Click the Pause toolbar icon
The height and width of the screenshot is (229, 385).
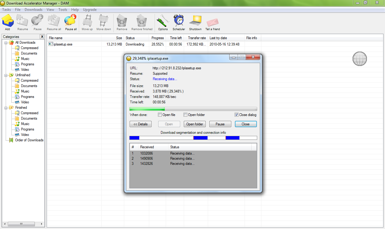click(x=38, y=21)
